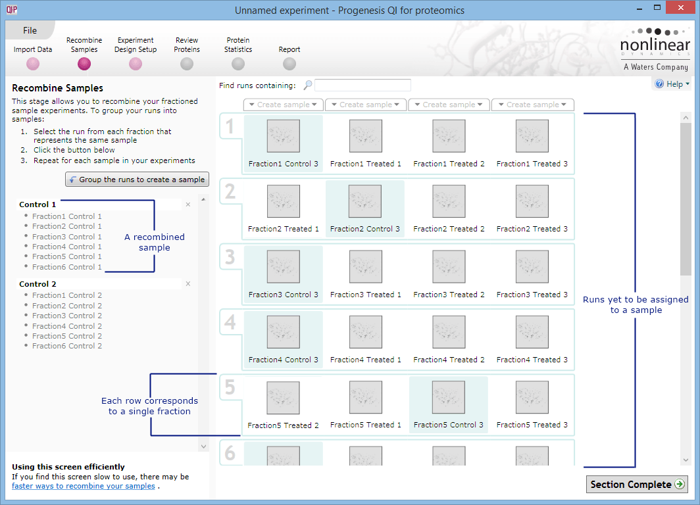This screenshot has height=505, width=700.
Task: Select the Fraction1 Treated 1 run thumbnail
Action: point(366,136)
